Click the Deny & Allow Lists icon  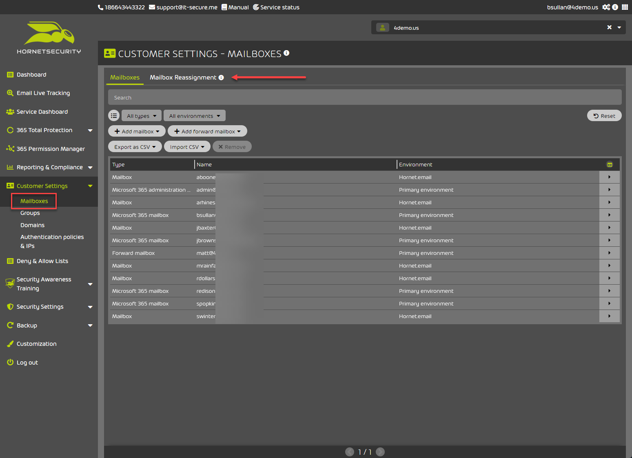point(10,261)
